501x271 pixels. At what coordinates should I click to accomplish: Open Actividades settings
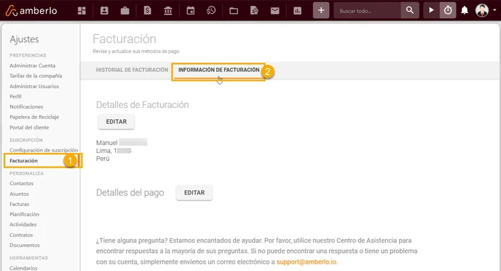pos(23,224)
